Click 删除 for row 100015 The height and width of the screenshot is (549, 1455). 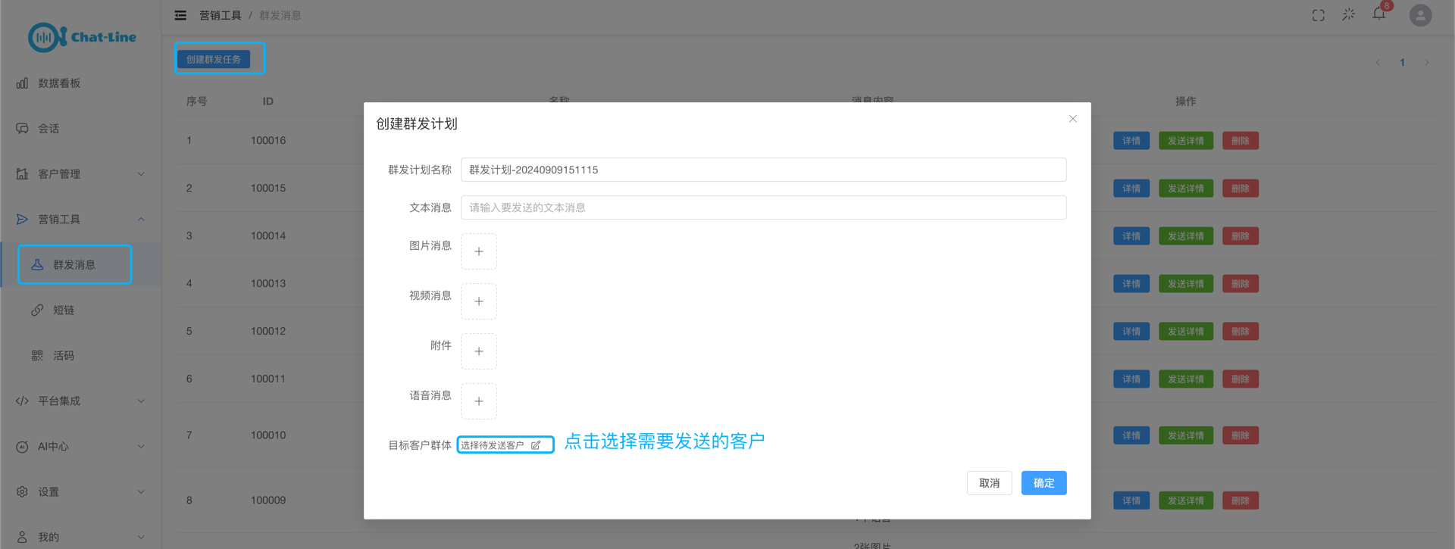click(x=1241, y=189)
